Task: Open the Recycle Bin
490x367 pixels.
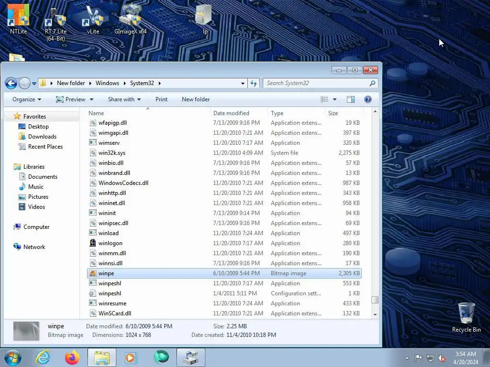Action: [x=466, y=317]
